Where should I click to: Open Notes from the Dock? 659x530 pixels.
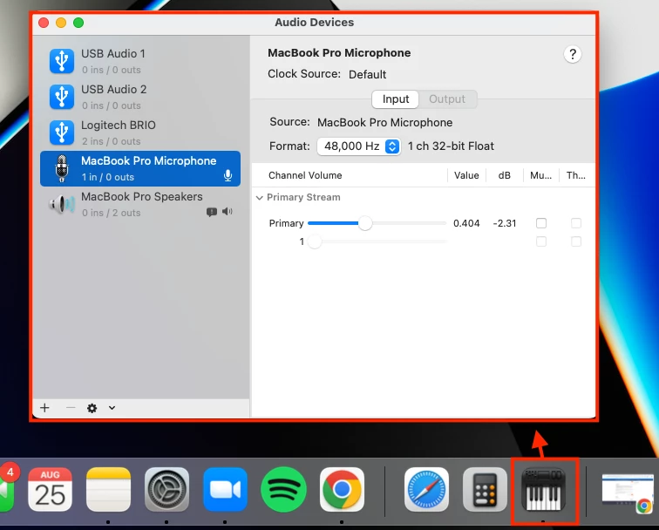tap(108, 489)
